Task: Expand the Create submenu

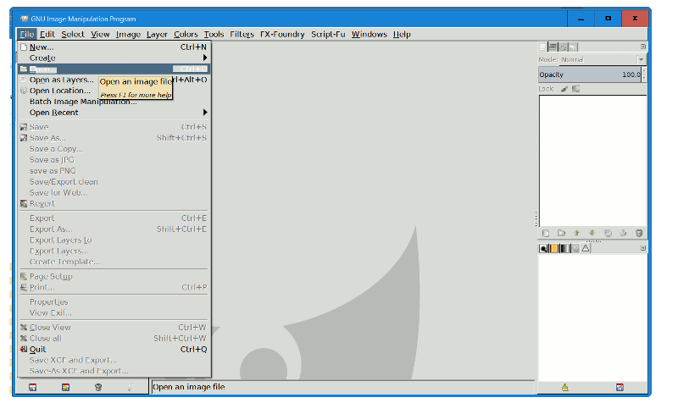Action: 114,58
